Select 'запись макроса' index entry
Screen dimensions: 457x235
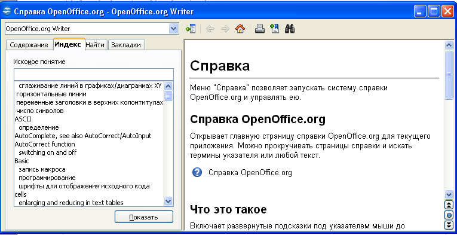tap(42, 169)
